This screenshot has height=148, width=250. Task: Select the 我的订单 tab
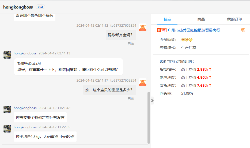[x=234, y=19]
